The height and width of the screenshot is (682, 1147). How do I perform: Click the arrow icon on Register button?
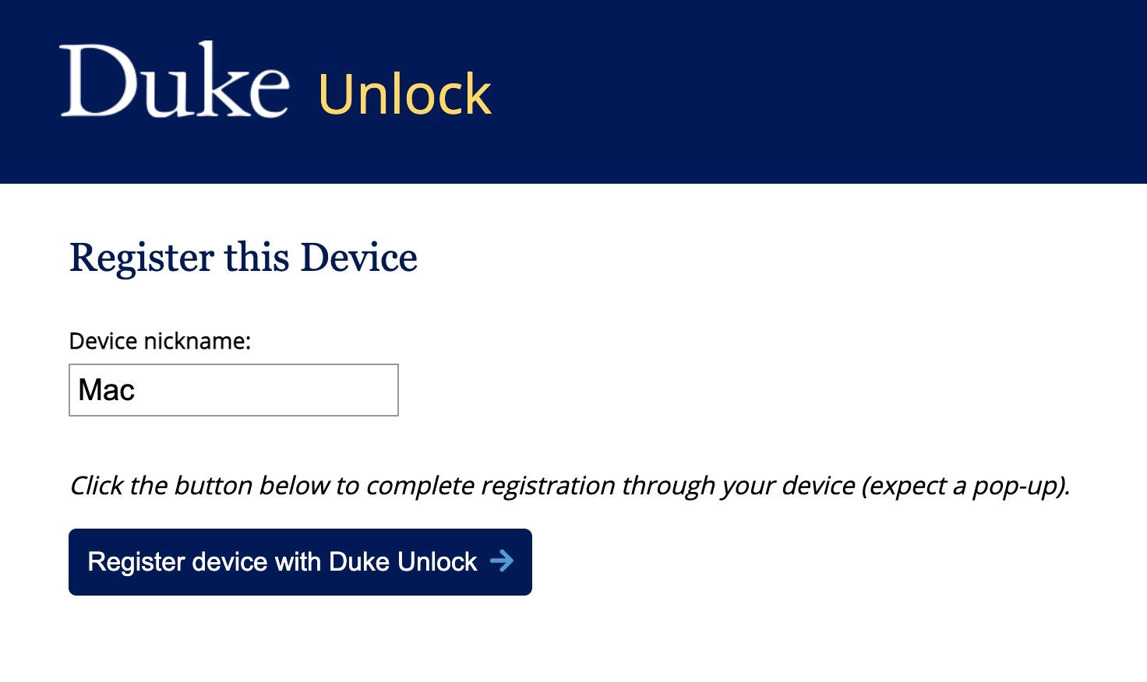(x=502, y=561)
